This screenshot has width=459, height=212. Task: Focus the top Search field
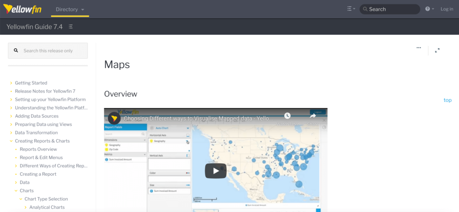[390, 9]
